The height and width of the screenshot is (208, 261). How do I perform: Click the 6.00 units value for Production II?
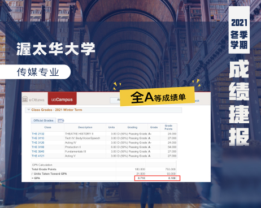coord(114,147)
